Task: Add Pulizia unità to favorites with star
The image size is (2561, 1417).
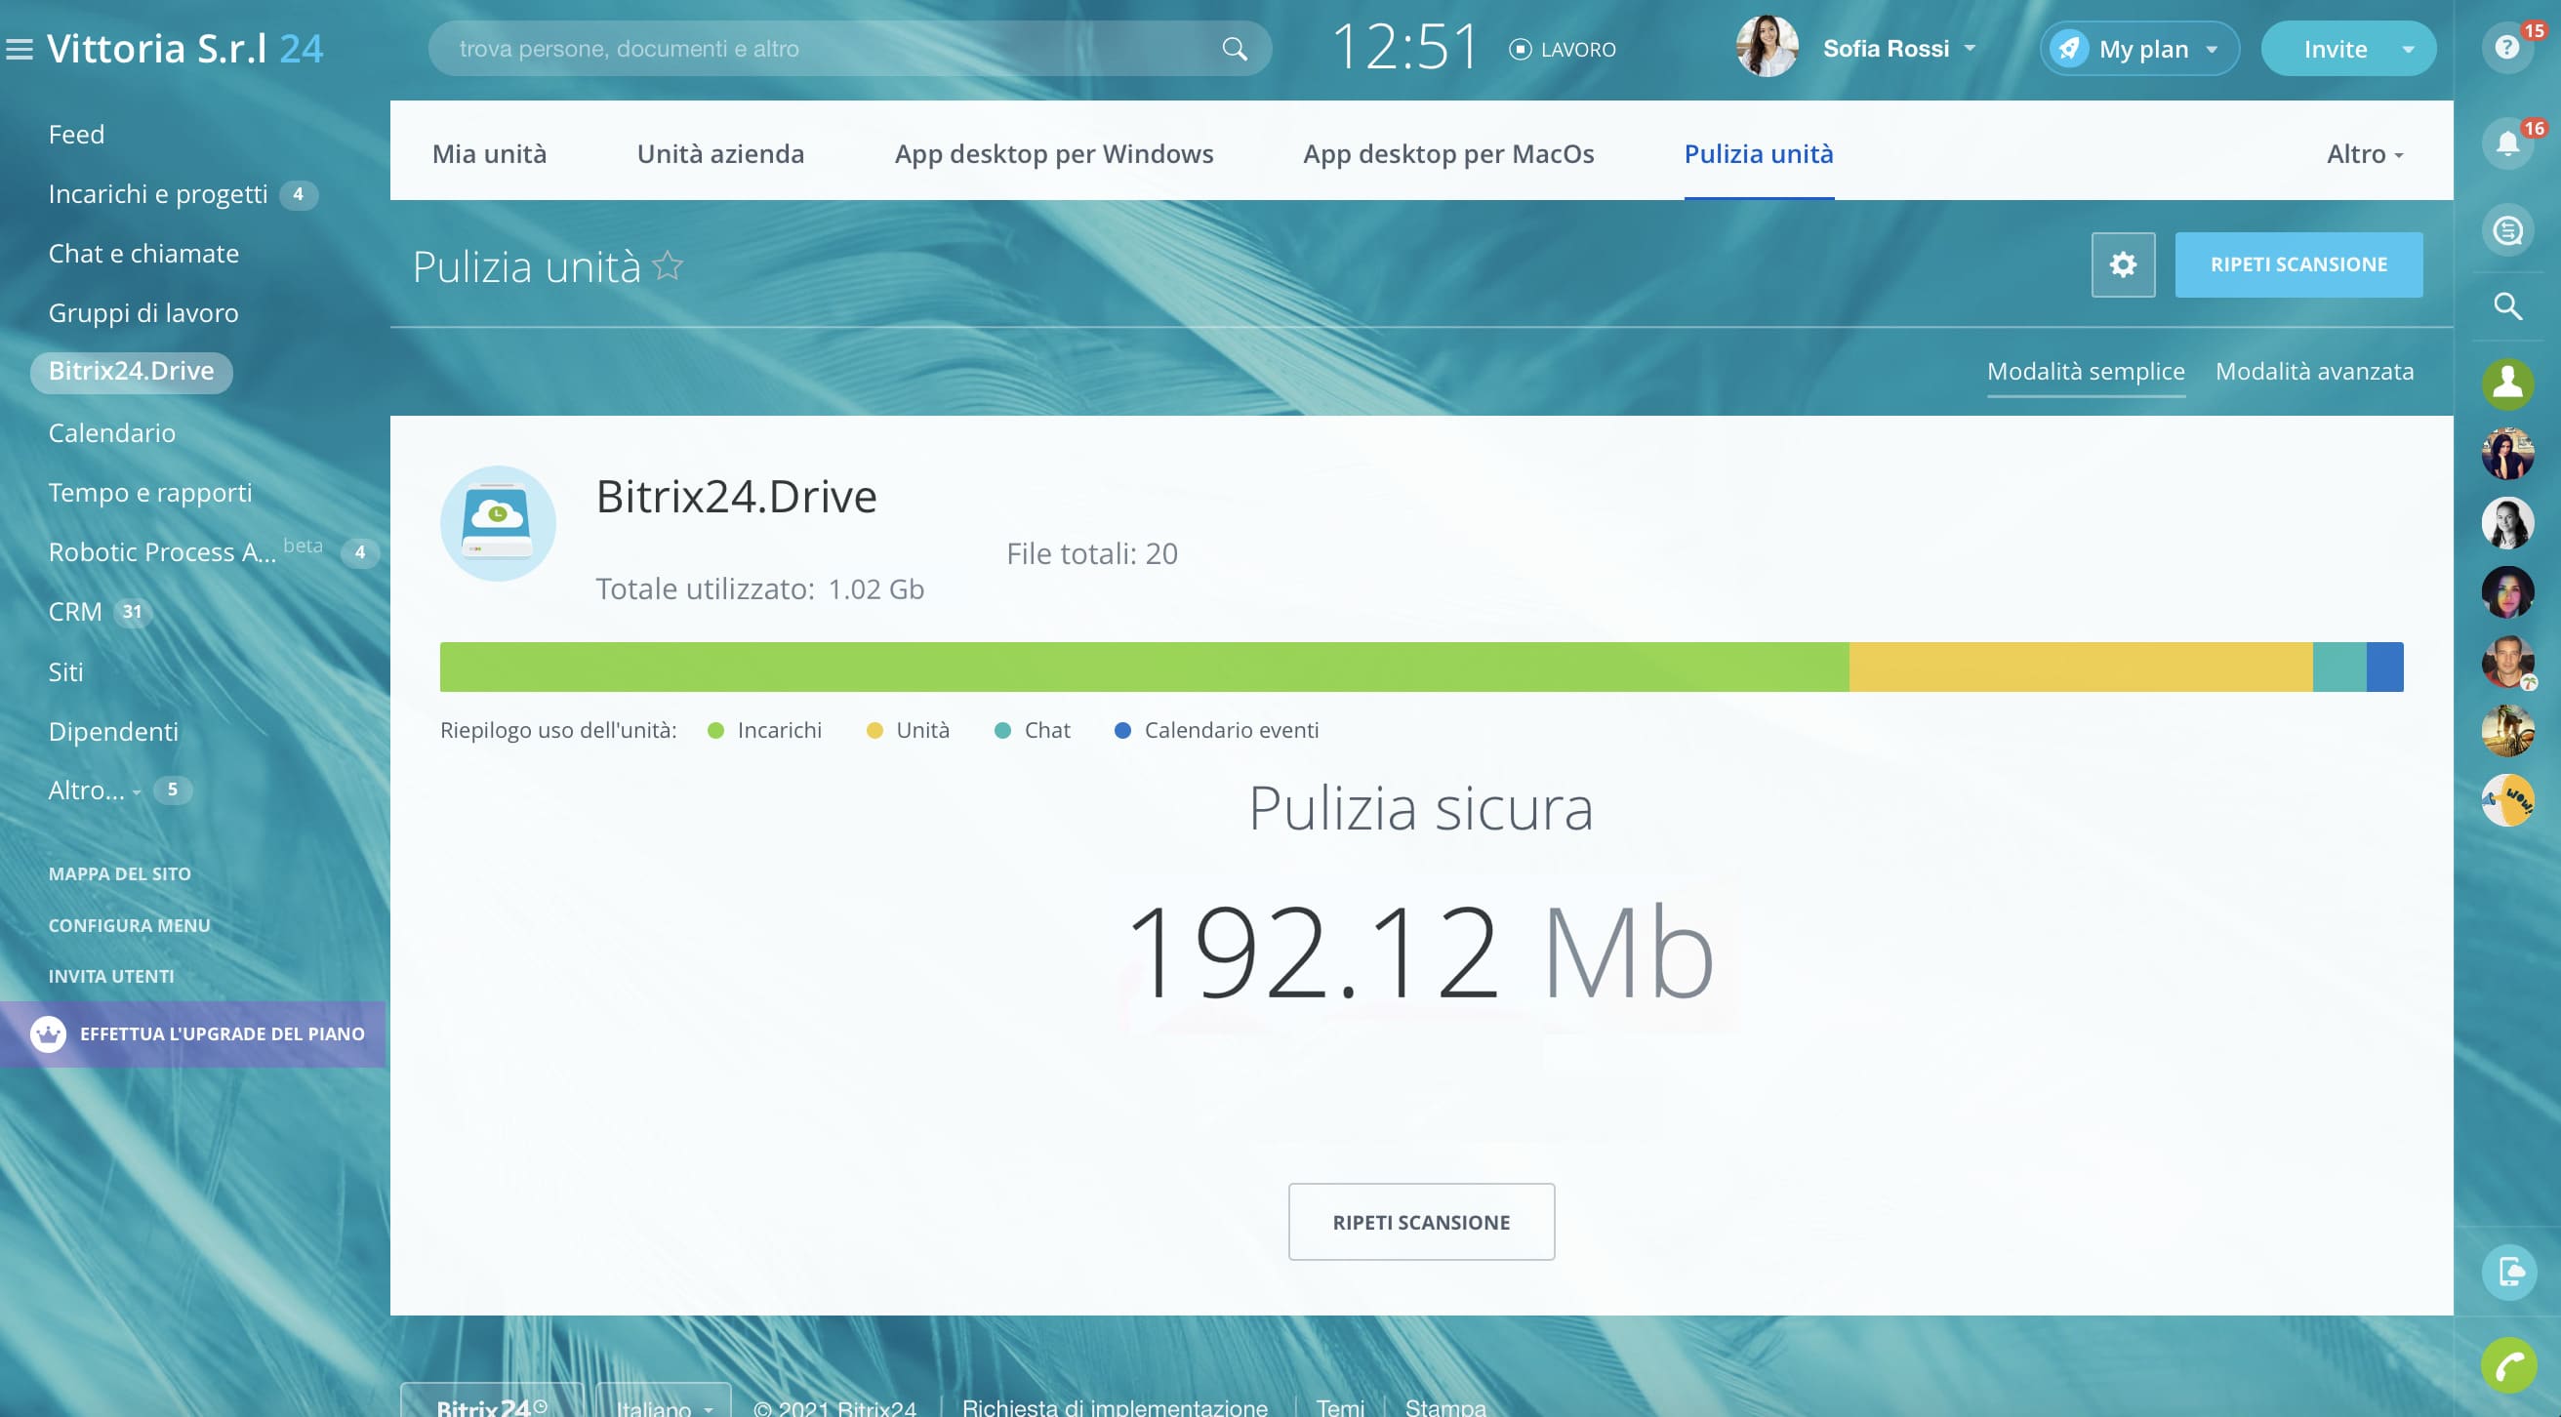Action: pos(668,265)
